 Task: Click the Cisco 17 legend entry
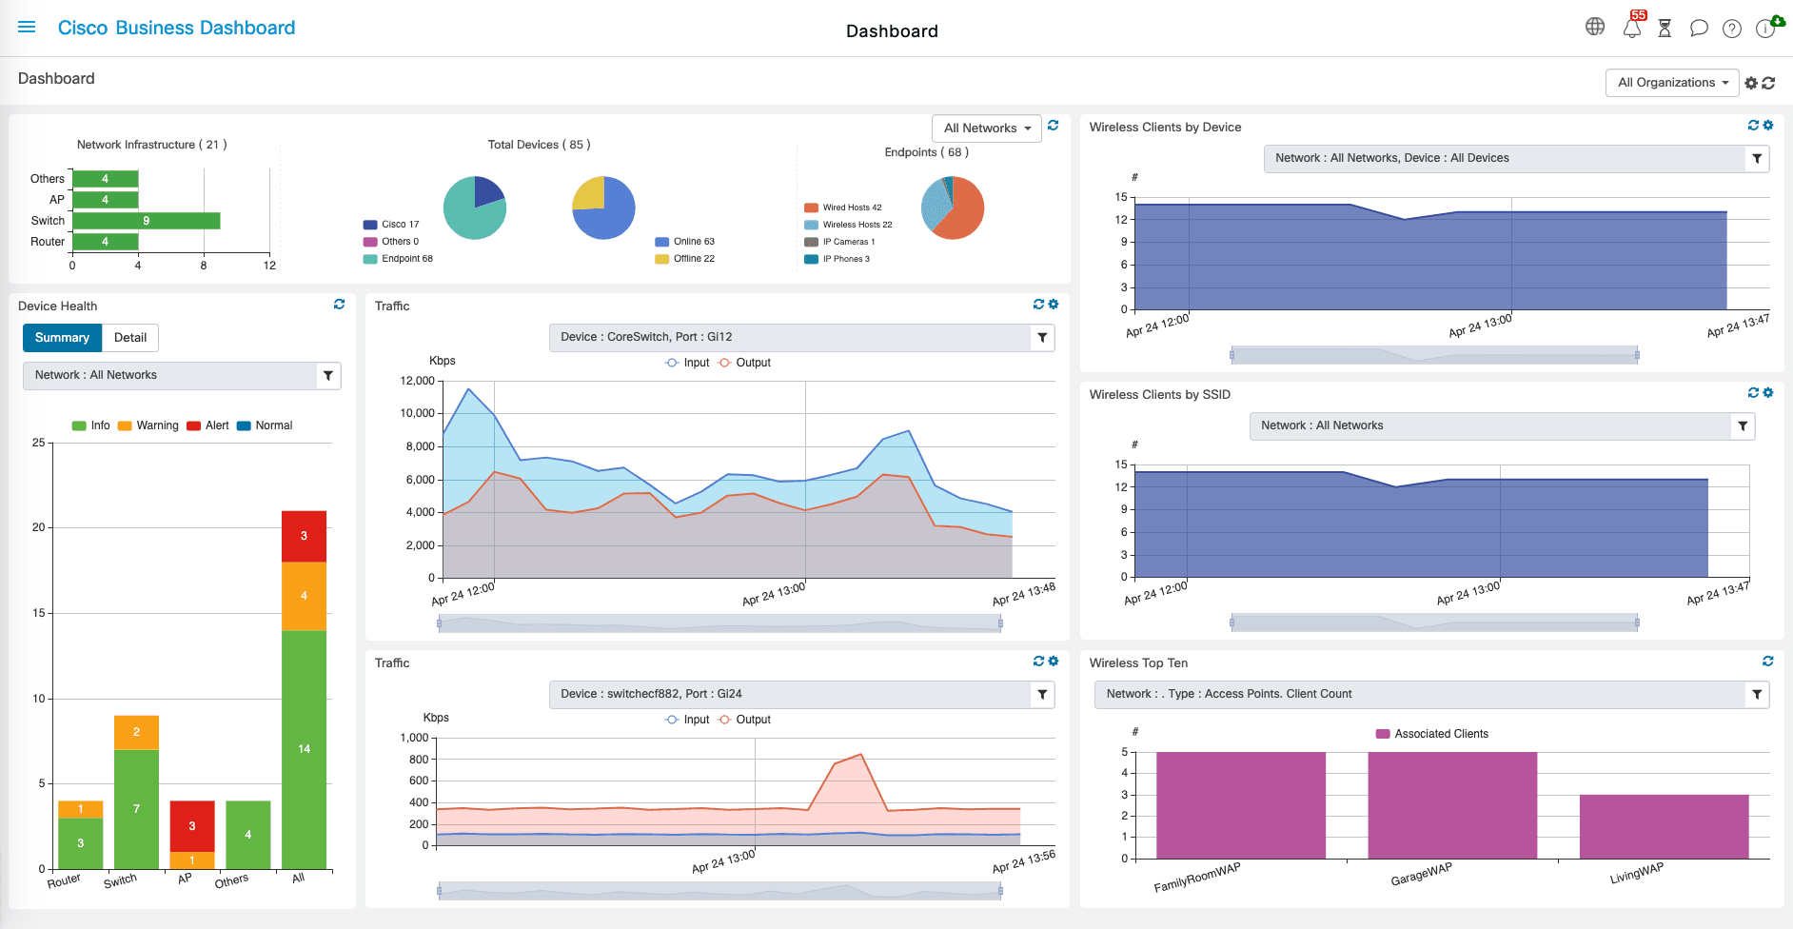391,225
